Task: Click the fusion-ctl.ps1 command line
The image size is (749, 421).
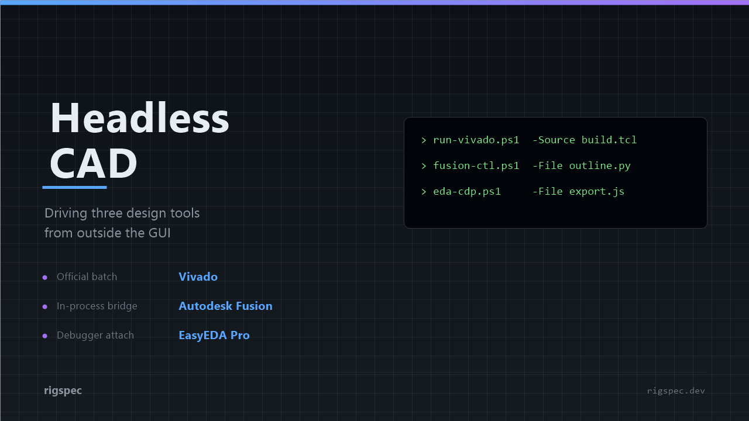Action: tap(525, 165)
